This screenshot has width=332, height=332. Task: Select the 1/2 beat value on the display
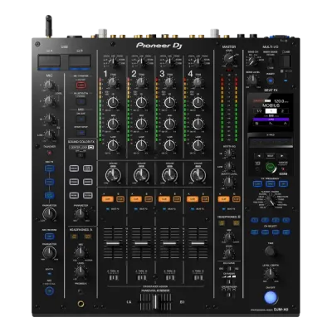click(259, 111)
